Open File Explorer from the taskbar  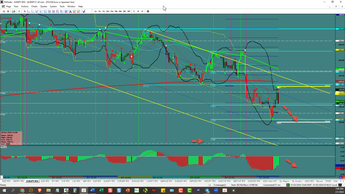pos(49,190)
